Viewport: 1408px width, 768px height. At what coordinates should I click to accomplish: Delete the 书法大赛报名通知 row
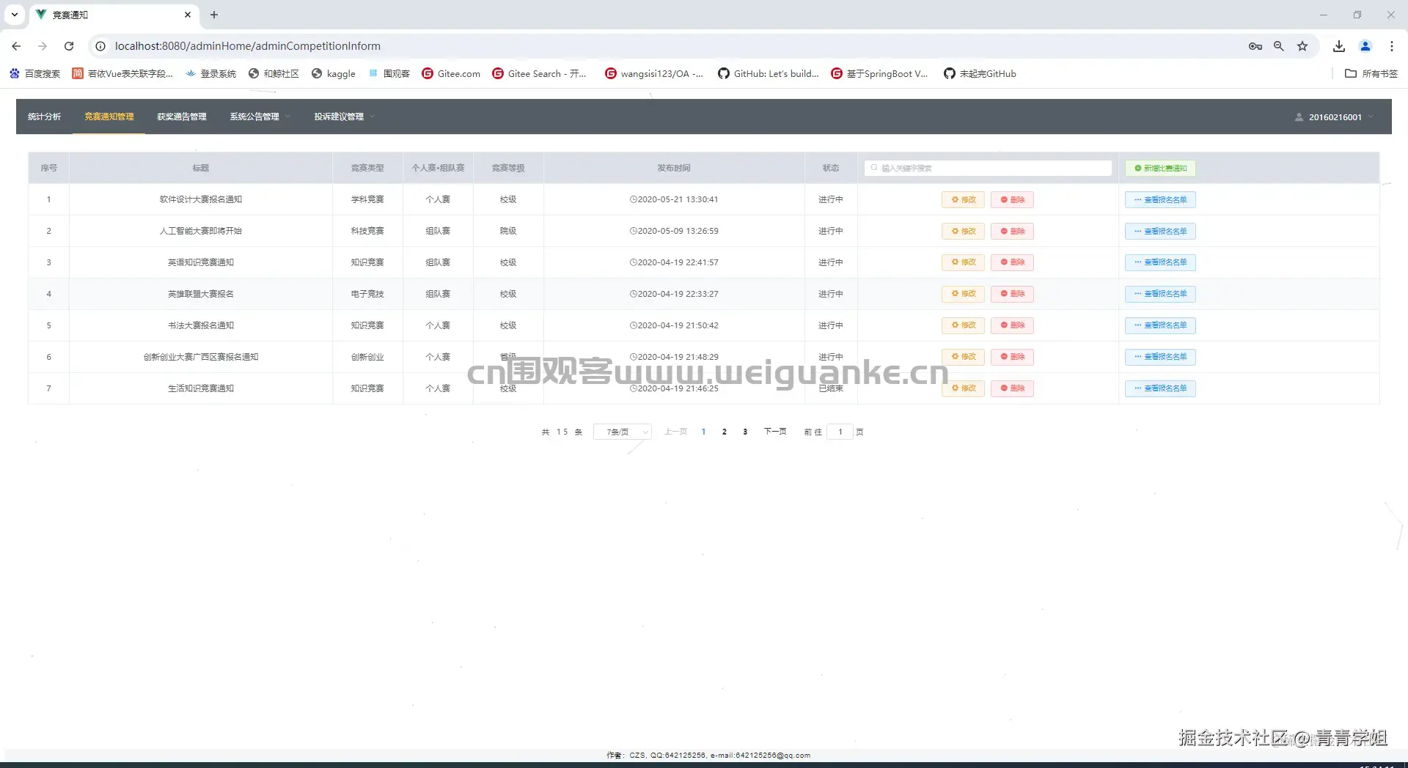pyautogui.click(x=1012, y=325)
